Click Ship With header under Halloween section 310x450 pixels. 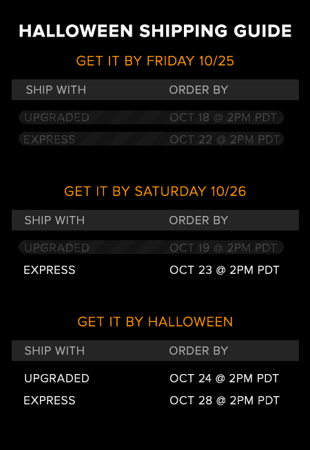(x=54, y=351)
